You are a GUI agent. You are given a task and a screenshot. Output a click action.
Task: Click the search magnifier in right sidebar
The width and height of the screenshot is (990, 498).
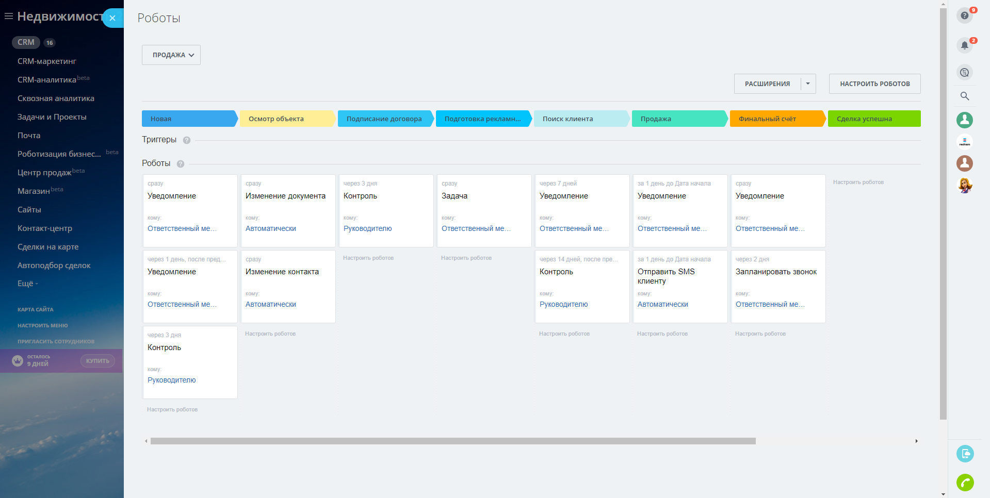965,96
